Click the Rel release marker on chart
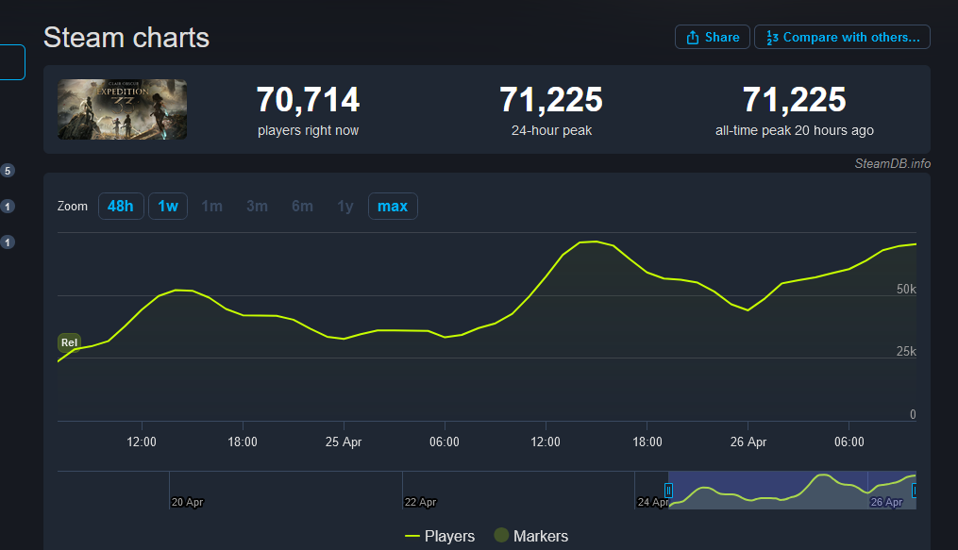The width and height of the screenshot is (958, 550). point(69,342)
